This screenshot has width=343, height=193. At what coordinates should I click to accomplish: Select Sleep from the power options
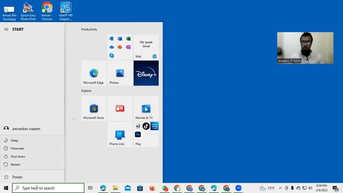point(32,140)
